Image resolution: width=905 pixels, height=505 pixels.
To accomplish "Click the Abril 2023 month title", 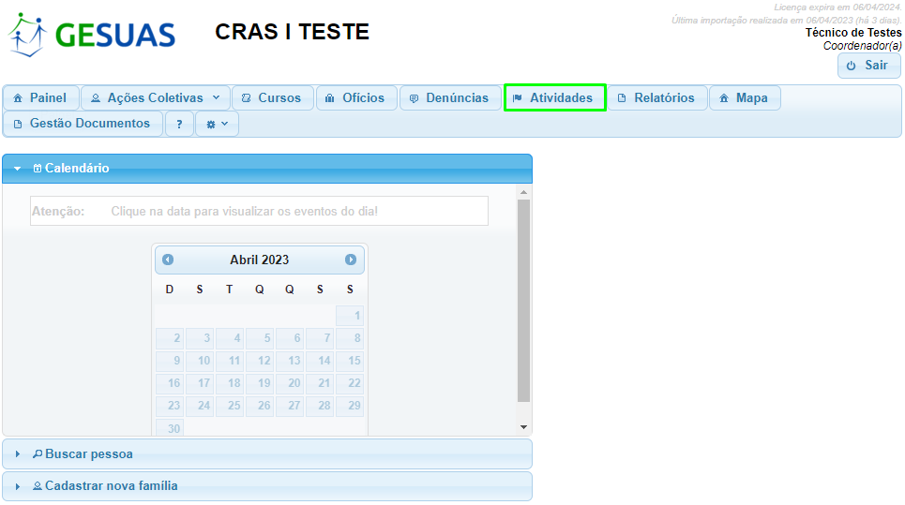I will pos(259,260).
